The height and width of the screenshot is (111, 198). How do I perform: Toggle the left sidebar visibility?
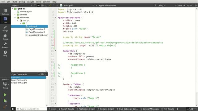tap(13, 109)
